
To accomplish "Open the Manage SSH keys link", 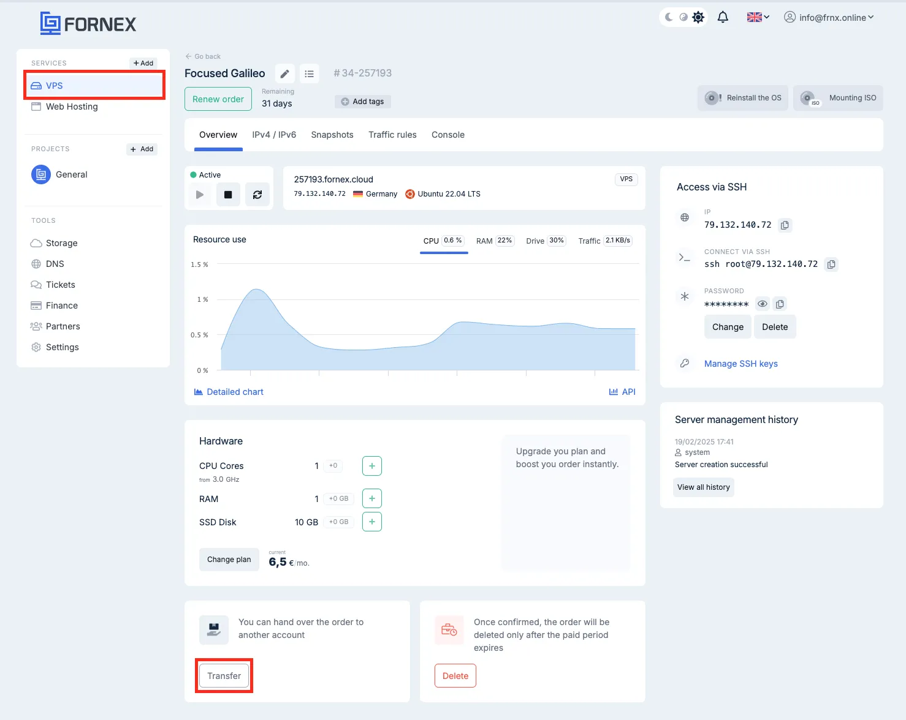I will coord(740,364).
